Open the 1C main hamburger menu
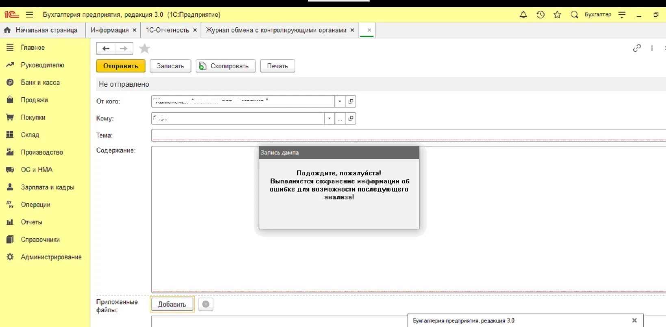The width and height of the screenshot is (666, 327). coord(29,15)
